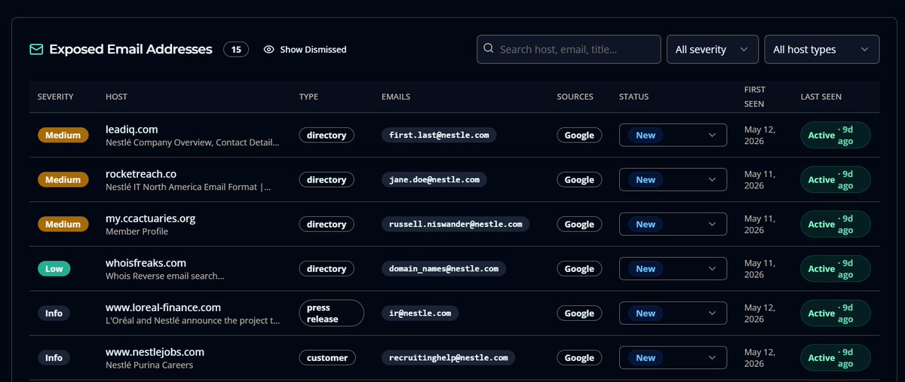Click the search host, email, title field
Screen dimensions: 905x382
coord(569,49)
